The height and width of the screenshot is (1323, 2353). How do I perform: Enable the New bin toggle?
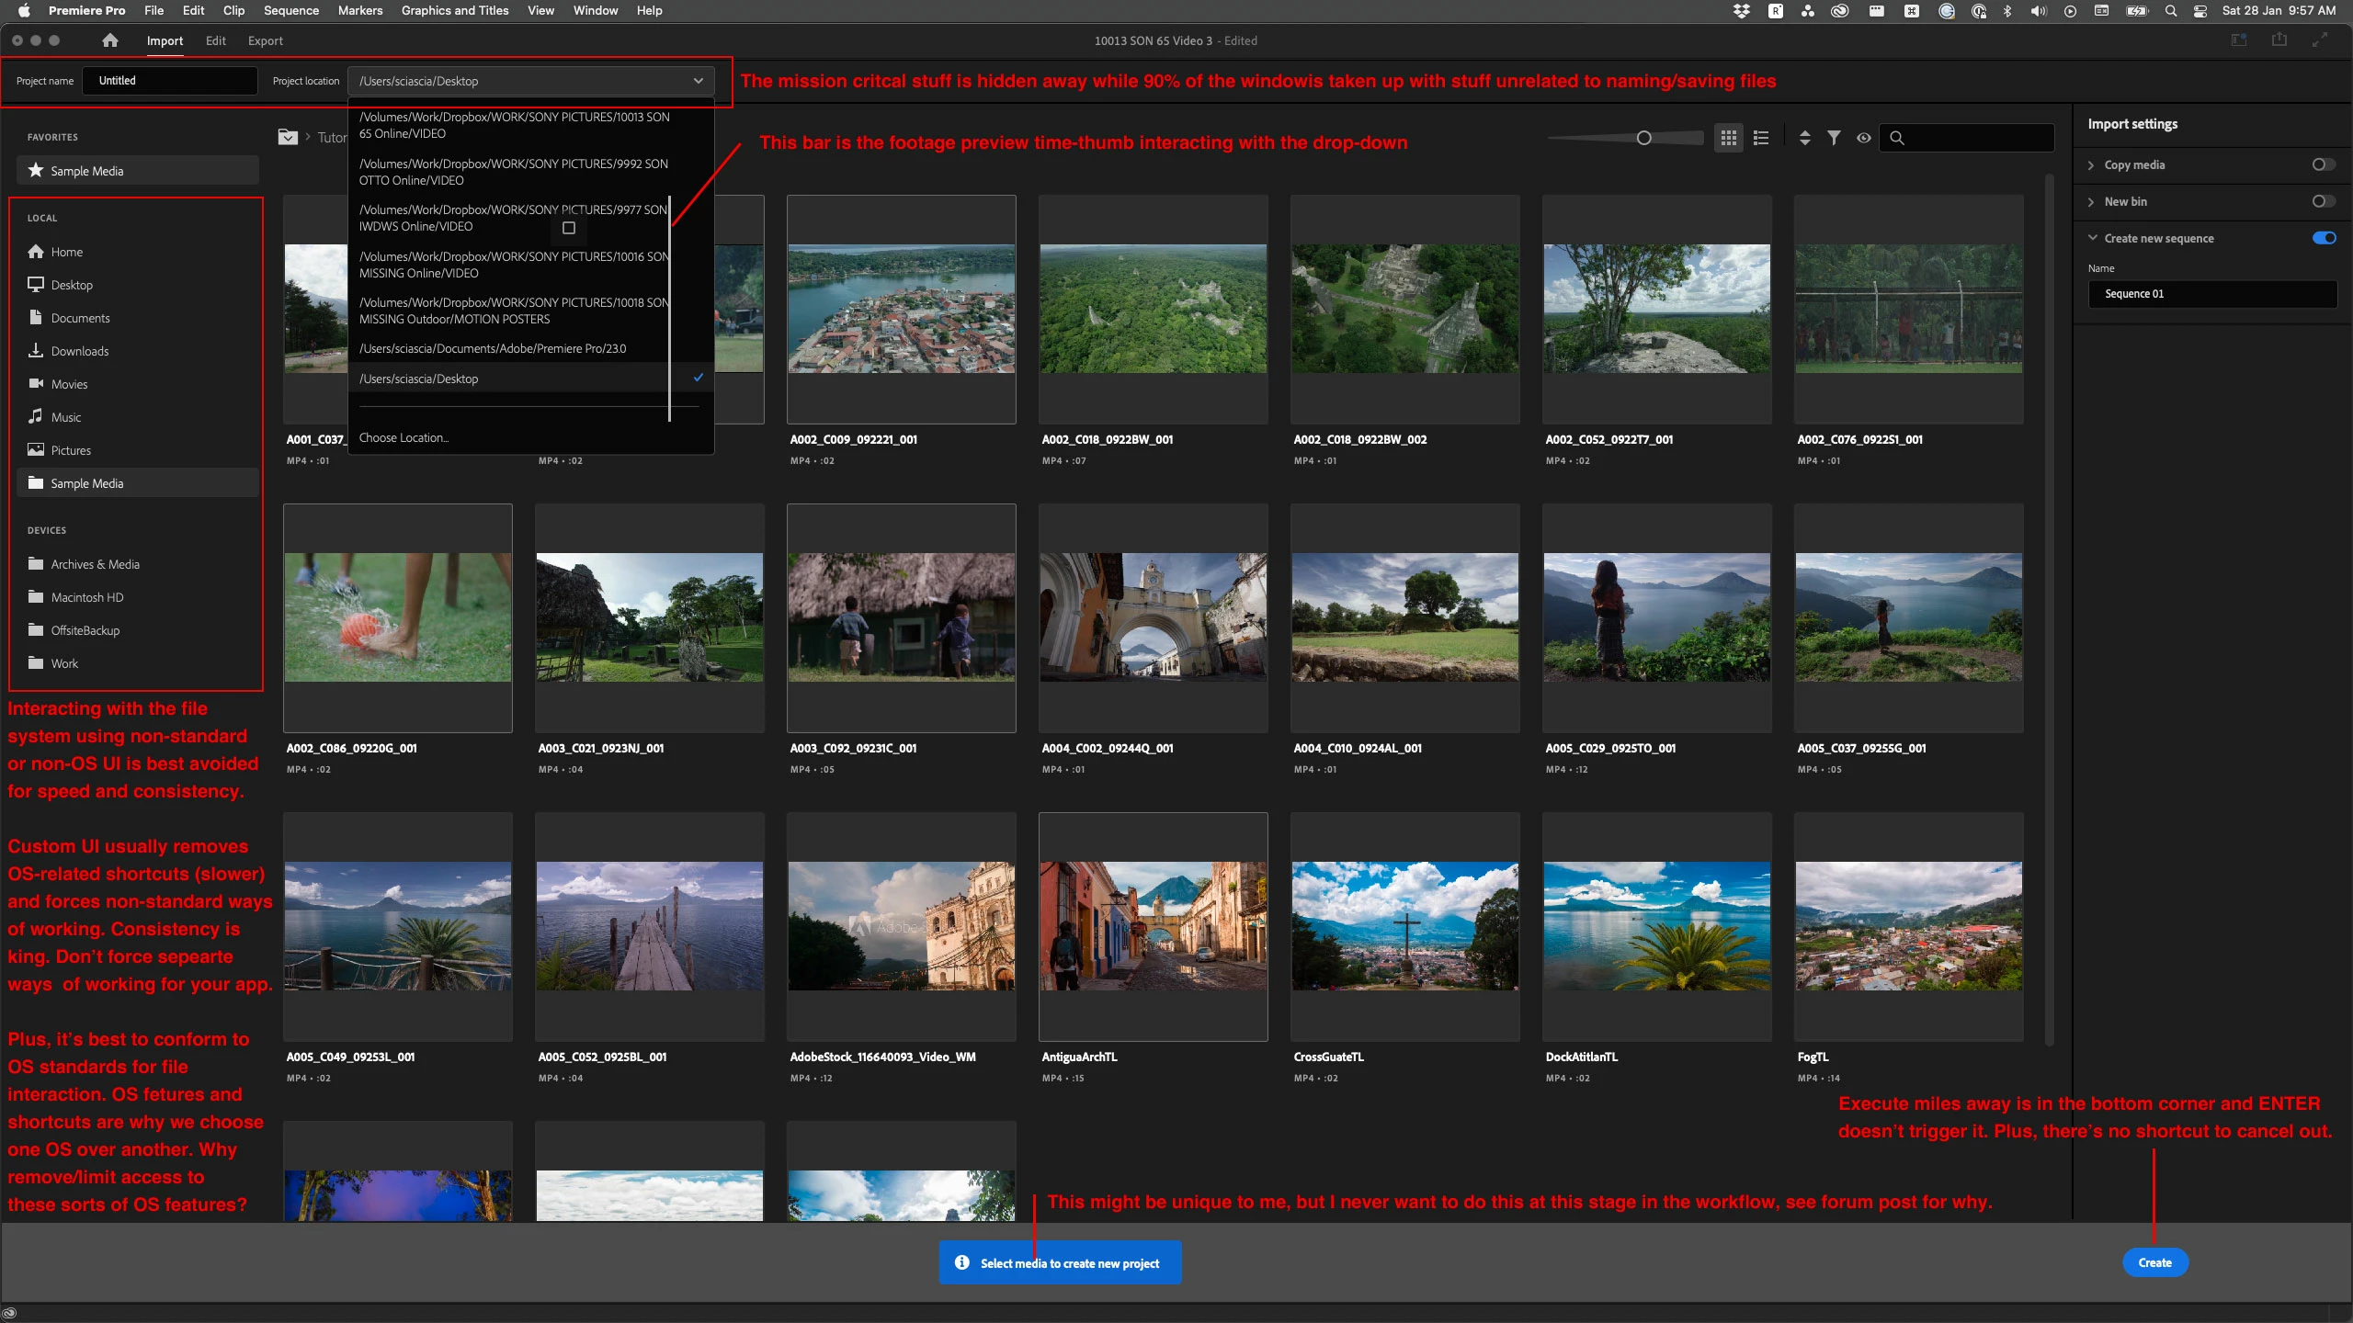(x=2323, y=201)
